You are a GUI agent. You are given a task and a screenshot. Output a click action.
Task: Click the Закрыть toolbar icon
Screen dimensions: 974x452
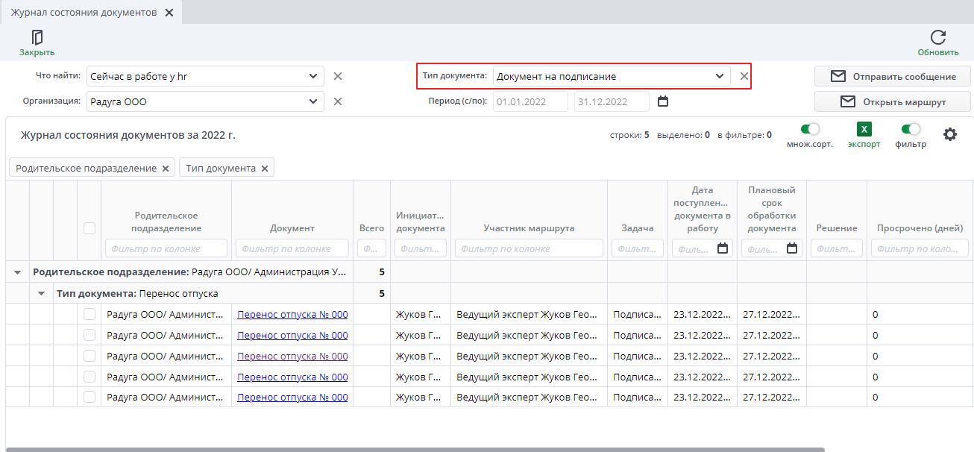36,36
